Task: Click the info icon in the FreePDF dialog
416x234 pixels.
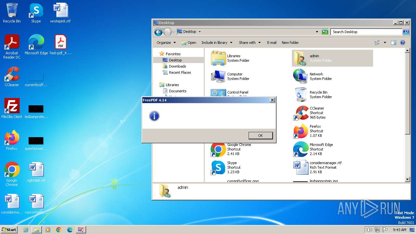Action: tap(154, 116)
